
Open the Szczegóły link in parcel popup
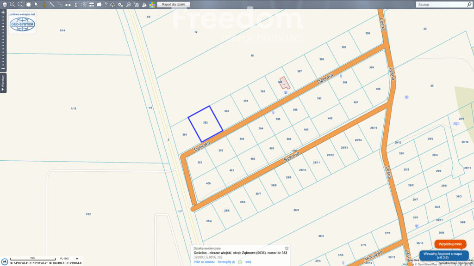(x=226, y=262)
